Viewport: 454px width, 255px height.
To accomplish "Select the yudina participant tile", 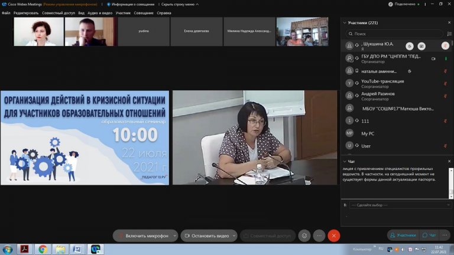I will (144, 31).
